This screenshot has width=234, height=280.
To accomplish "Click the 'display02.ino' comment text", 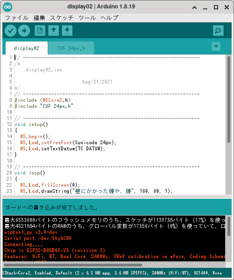I will (44, 70).
